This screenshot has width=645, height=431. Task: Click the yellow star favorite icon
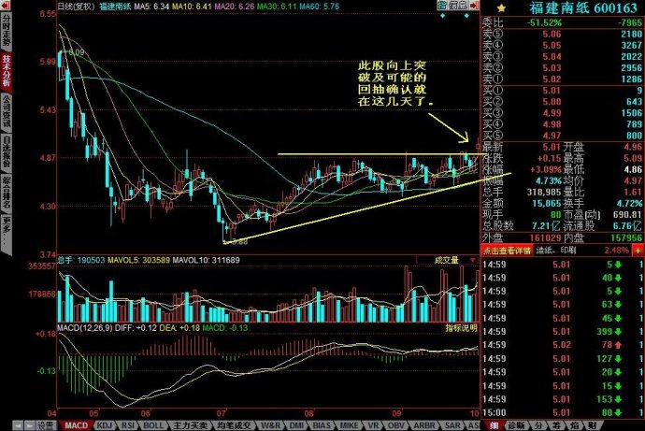[x=501, y=8]
